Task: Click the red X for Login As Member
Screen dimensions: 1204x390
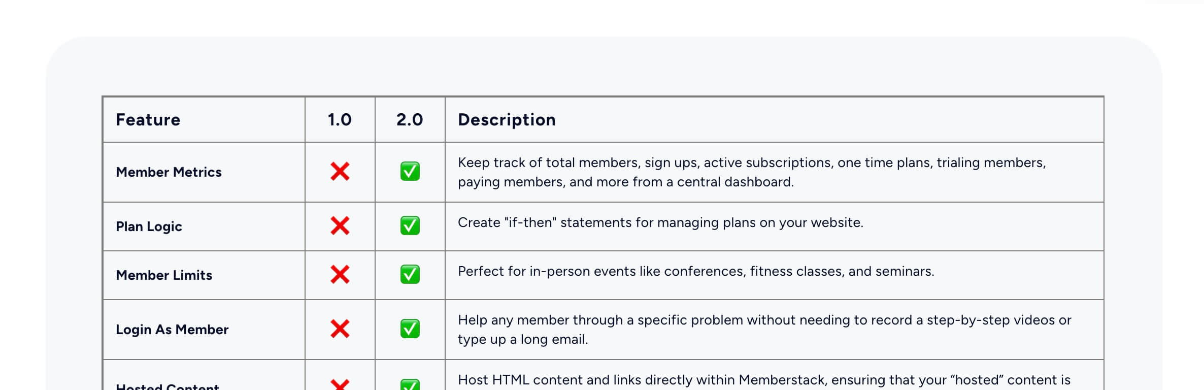Action: coord(340,329)
